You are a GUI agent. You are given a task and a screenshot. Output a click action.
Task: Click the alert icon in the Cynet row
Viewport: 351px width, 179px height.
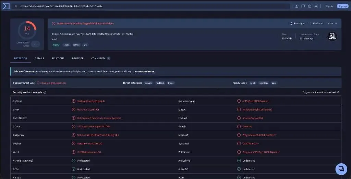pos(73,110)
